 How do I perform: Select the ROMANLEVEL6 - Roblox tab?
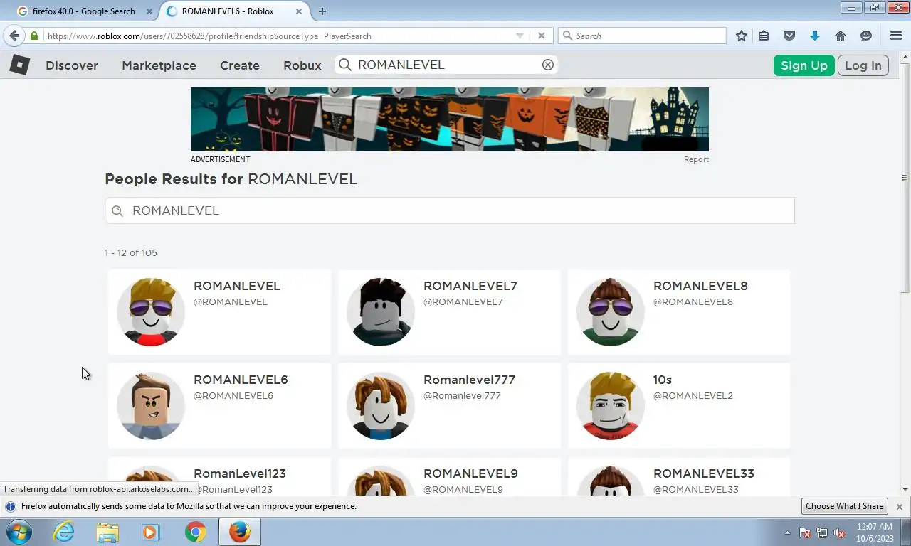235,11
